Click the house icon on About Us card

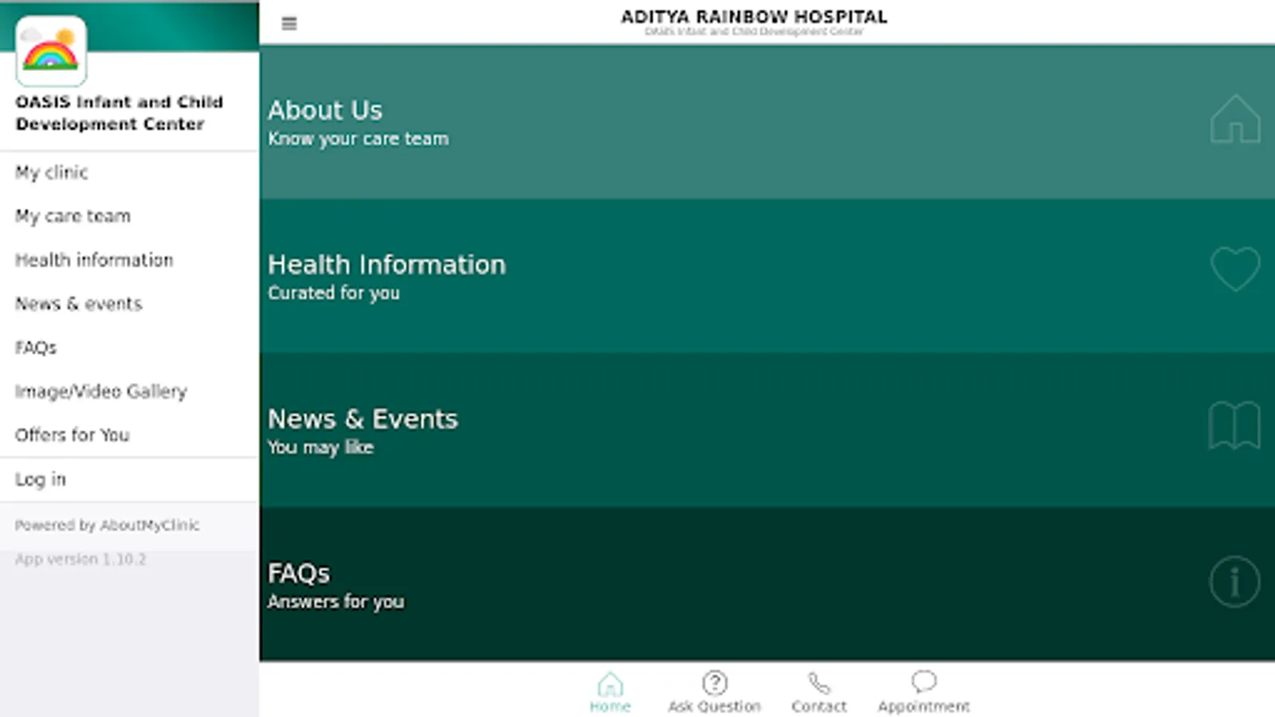(1235, 119)
